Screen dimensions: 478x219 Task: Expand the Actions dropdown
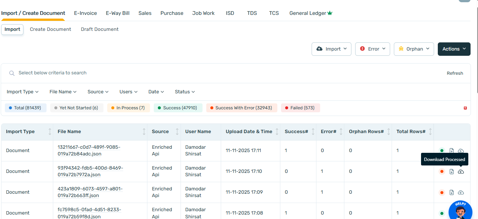click(x=454, y=49)
